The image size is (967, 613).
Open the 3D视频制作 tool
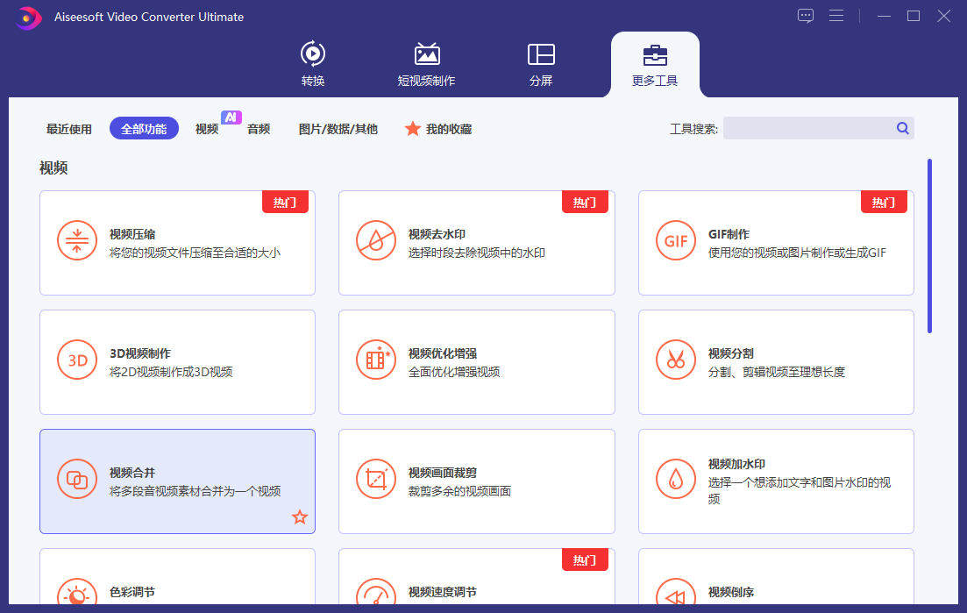pyautogui.click(x=177, y=361)
